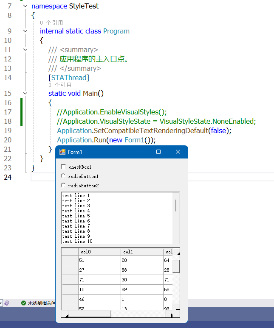Select radioButton1 option
Screen dimensions: 274x328
(63, 176)
